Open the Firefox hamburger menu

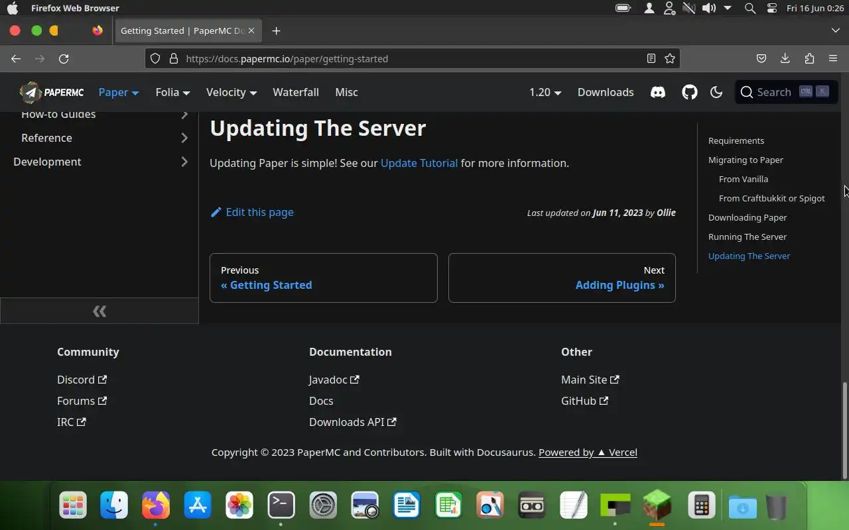(x=833, y=58)
